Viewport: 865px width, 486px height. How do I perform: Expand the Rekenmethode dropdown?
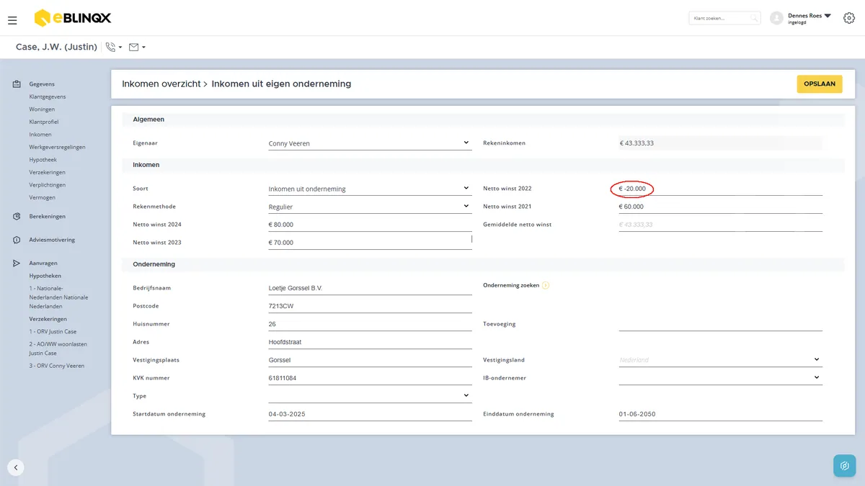pyautogui.click(x=370, y=207)
